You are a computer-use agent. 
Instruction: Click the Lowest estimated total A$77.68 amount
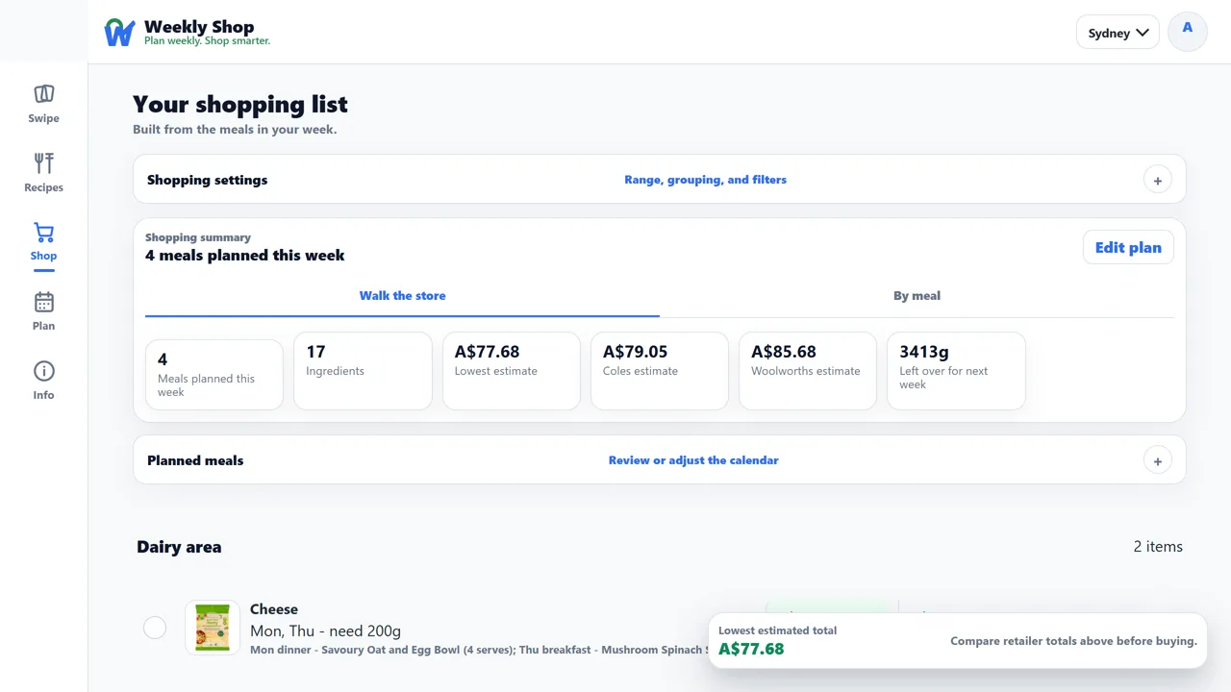751,649
